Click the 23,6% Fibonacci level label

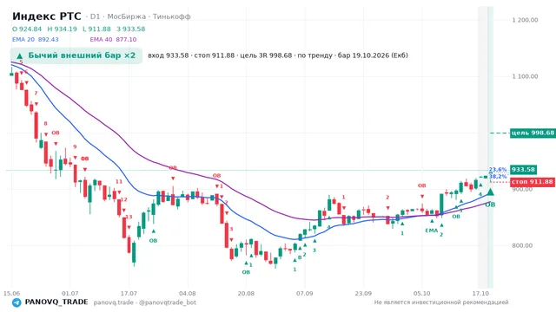498,170
